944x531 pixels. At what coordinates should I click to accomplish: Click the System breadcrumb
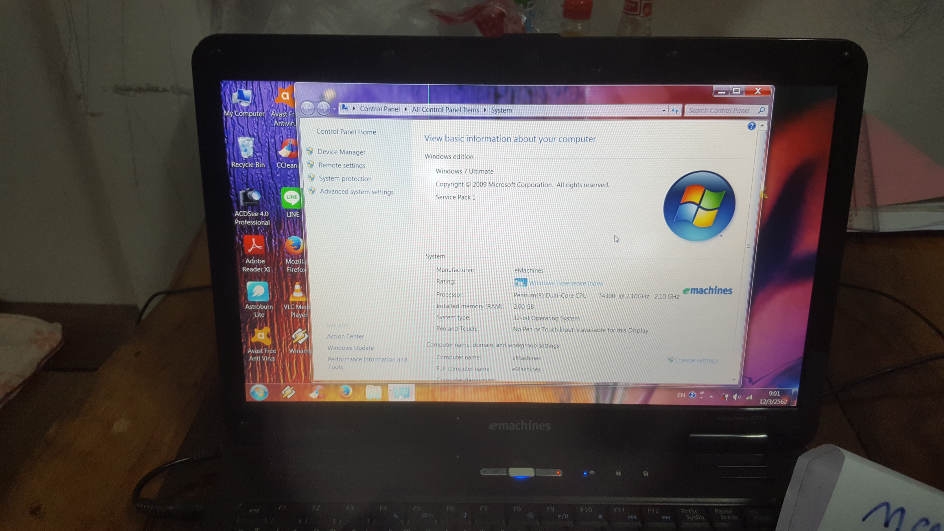[x=501, y=110]
